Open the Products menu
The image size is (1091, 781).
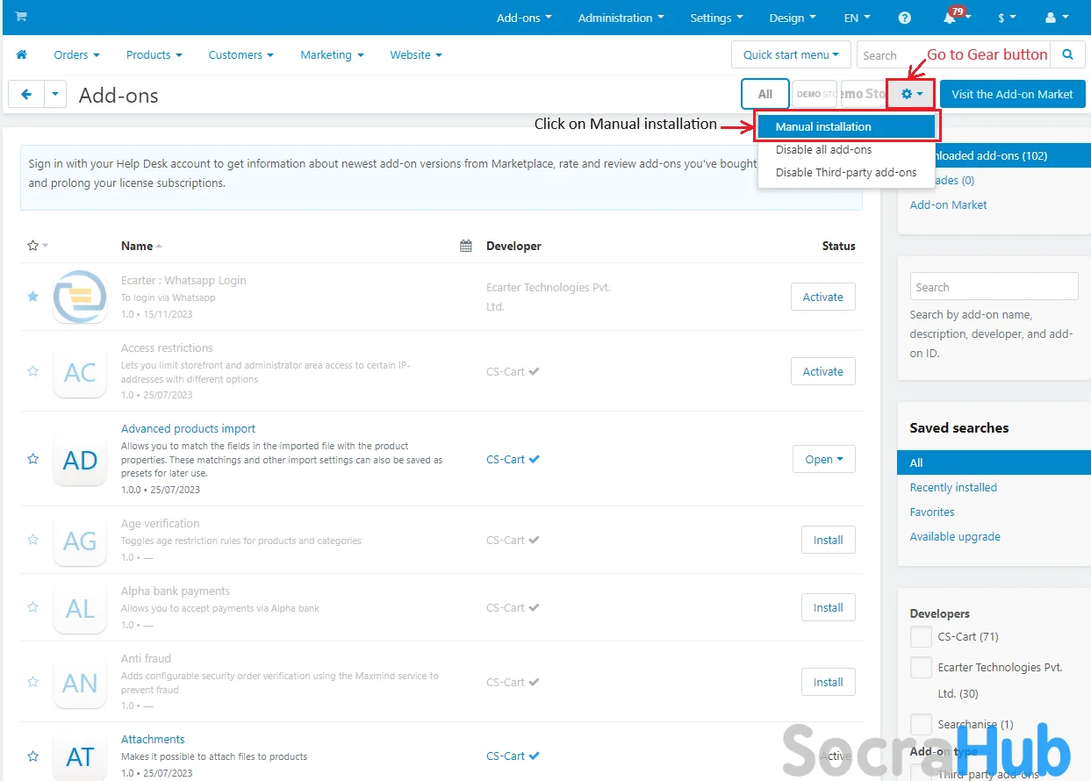point(154,54)
